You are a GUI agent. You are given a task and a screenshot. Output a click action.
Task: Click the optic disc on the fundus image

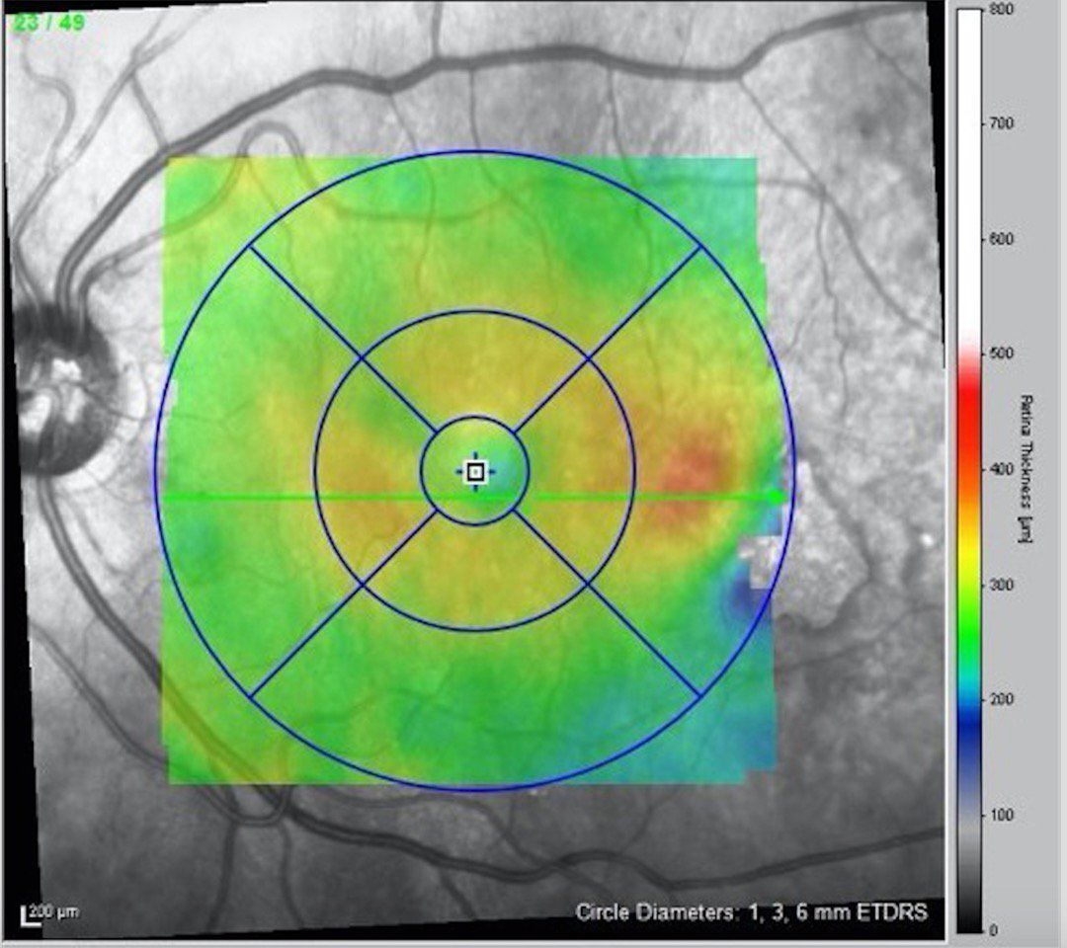coord(60,389)
